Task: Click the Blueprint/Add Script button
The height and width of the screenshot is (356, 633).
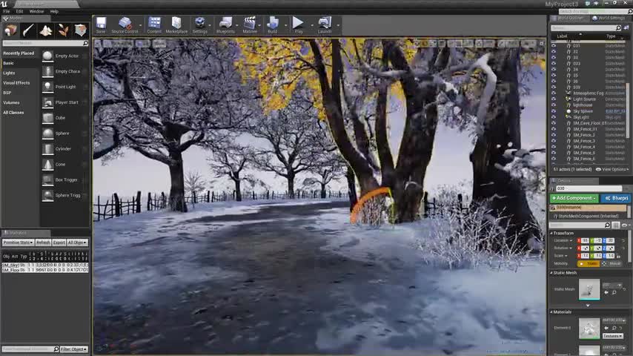Action: (x=614, y=198)
